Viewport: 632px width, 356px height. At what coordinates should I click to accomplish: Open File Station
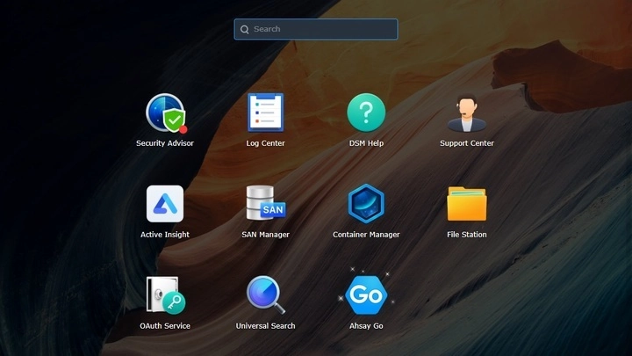(x=467, y=204)
